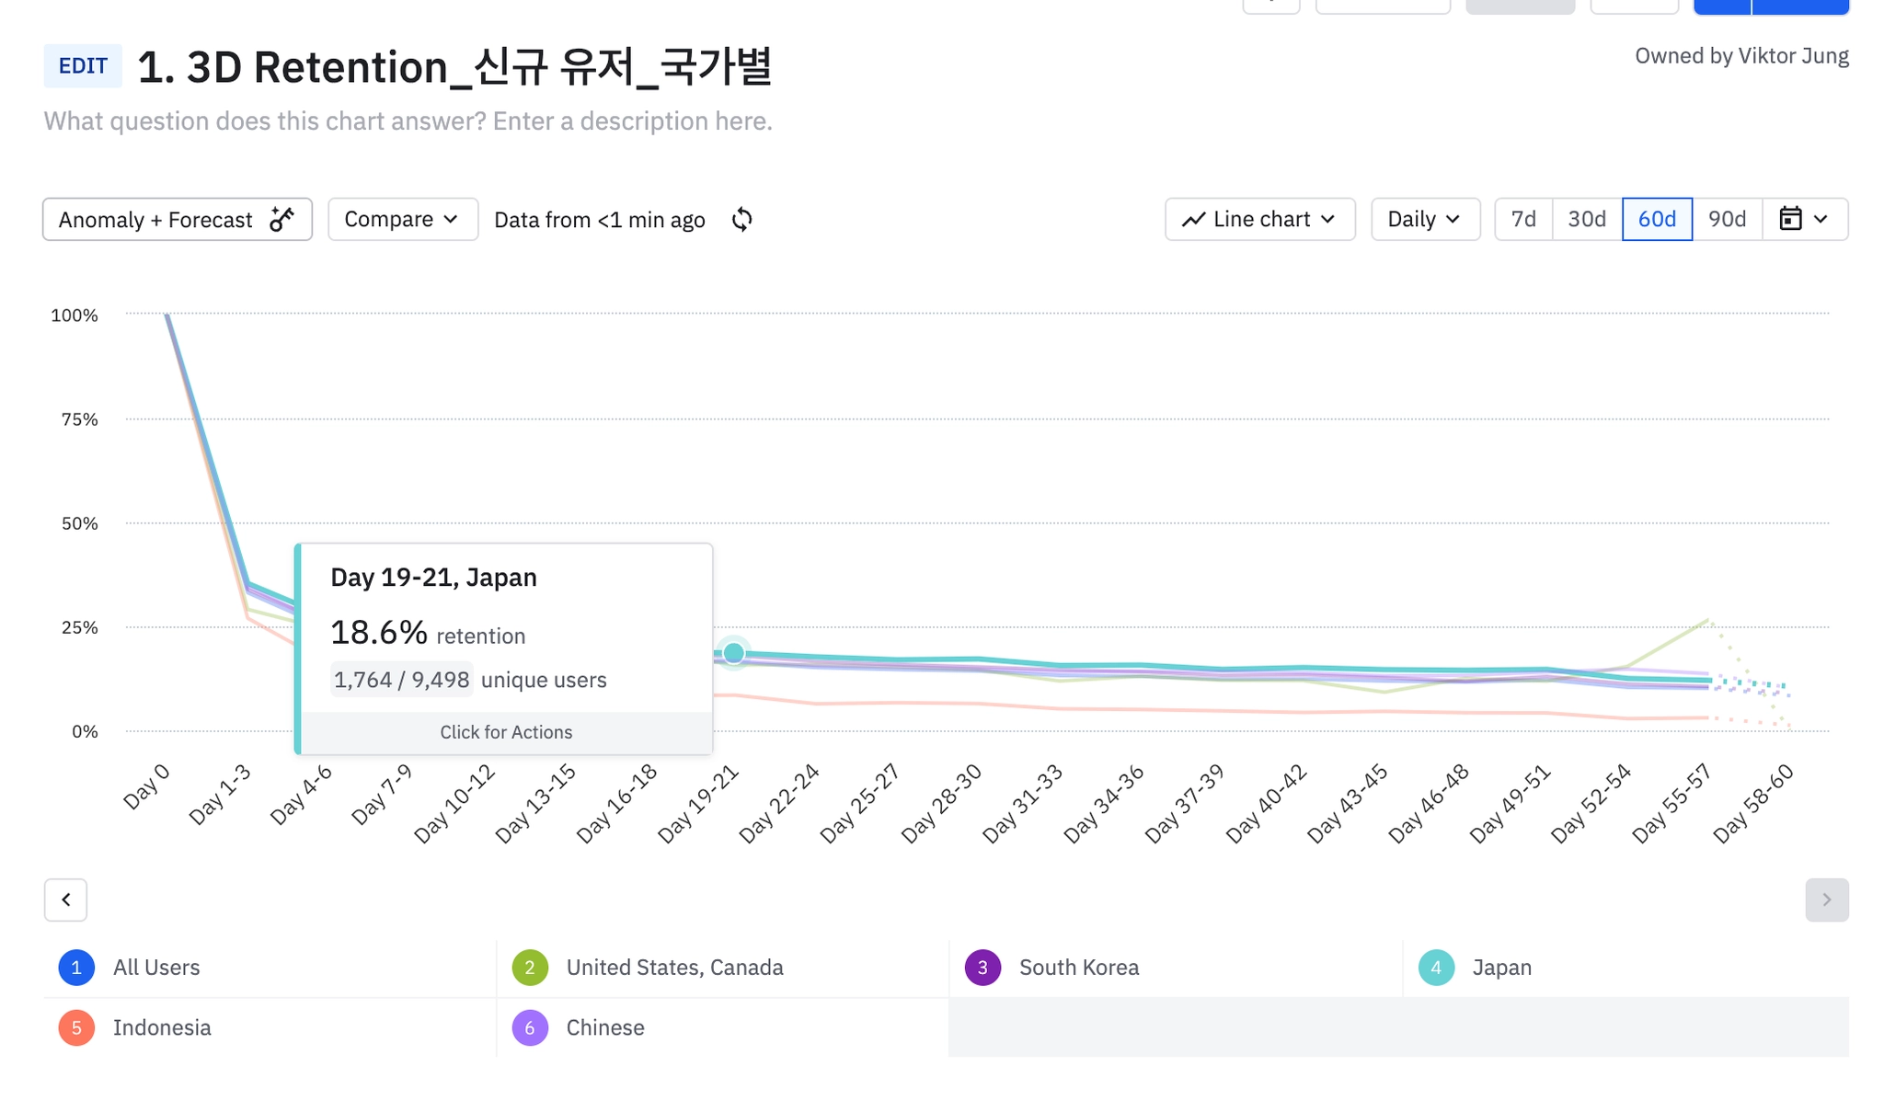Screen dimensions: 1884x1112
Task: Open the Line chart type dropdown
Action: tap(1259, 220)
